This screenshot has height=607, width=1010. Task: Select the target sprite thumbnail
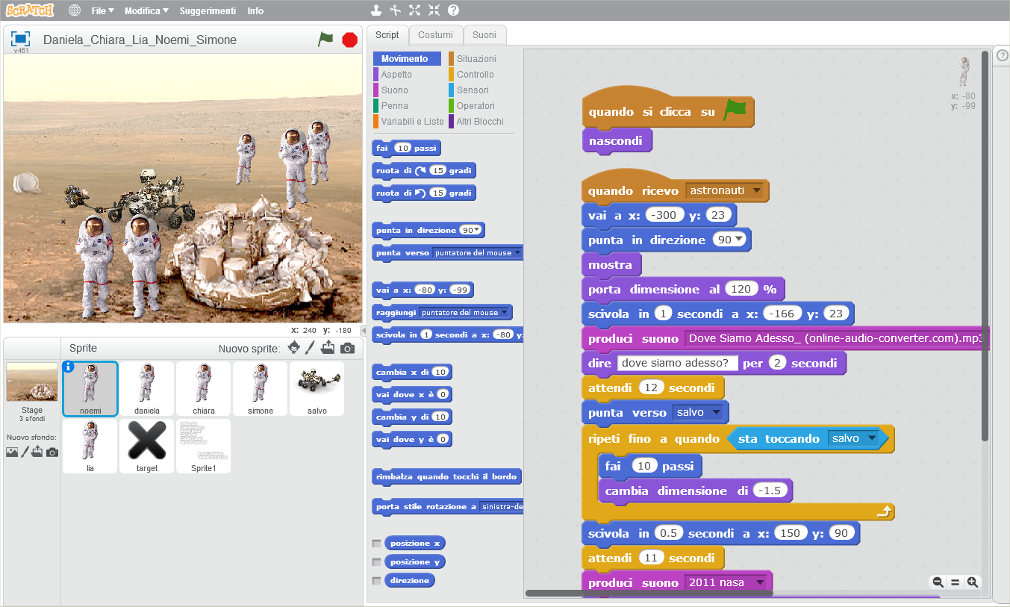pos(146,446)
